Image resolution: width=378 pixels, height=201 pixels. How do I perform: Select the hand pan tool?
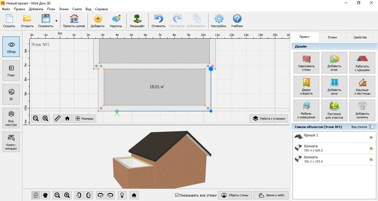click(x=45, y=195)
